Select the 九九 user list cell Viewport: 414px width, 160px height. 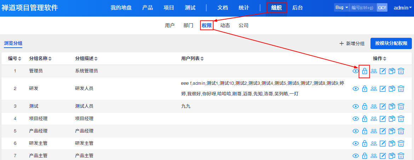(x=186, y=106)
